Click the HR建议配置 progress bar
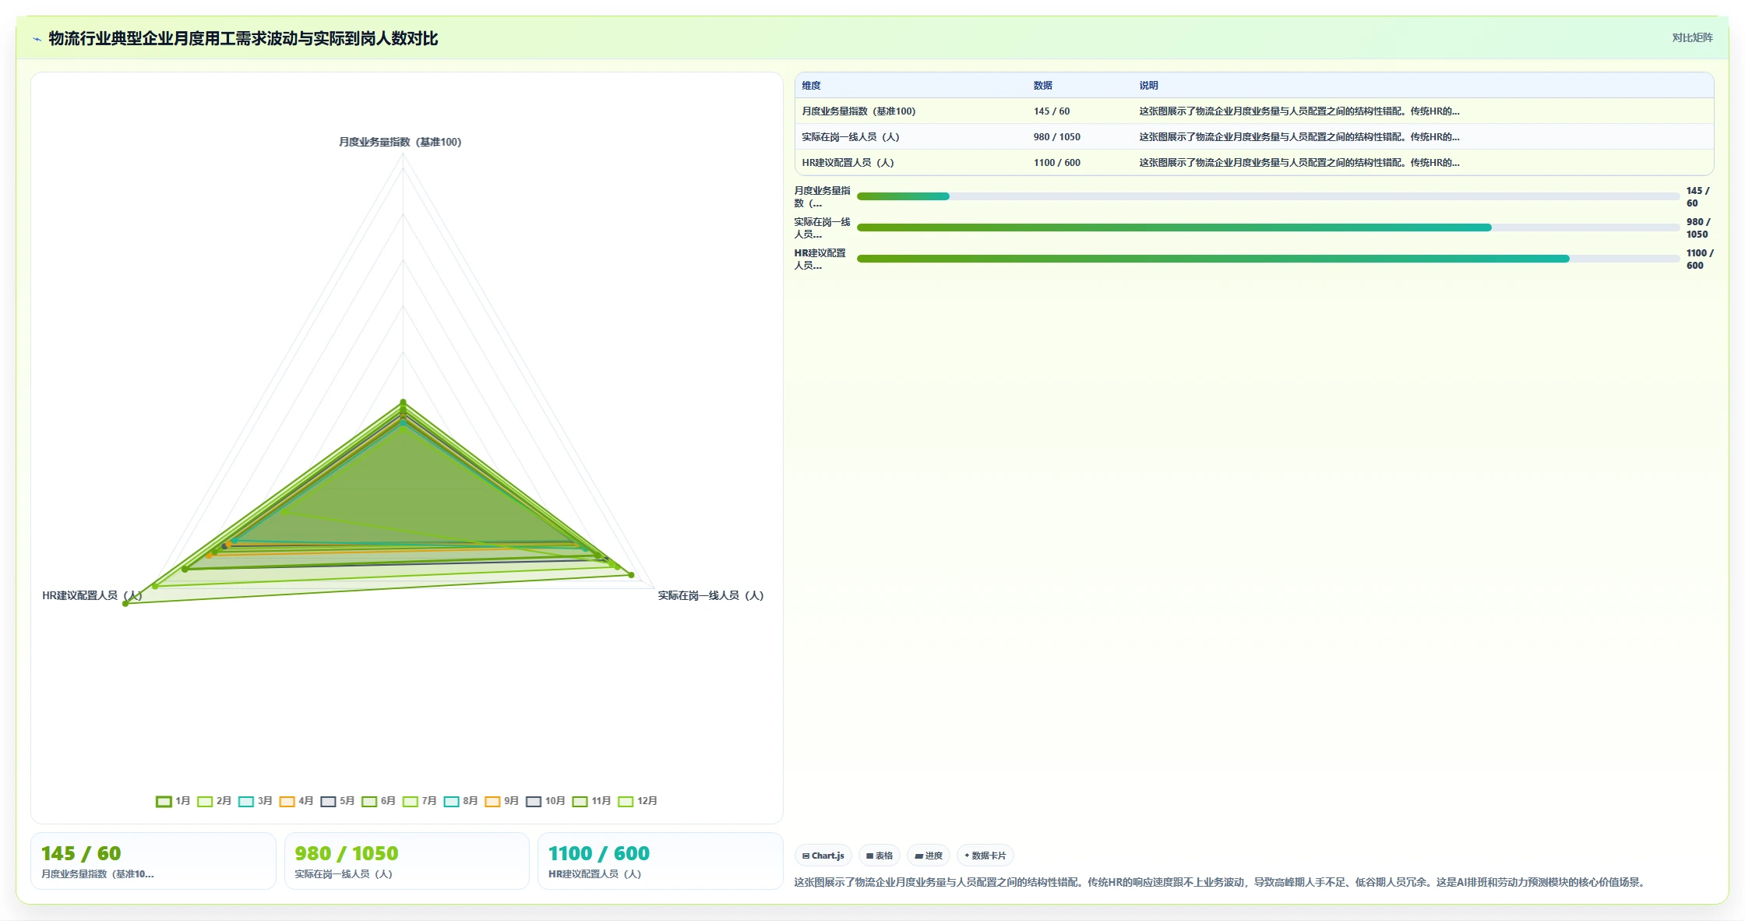 [1268, 259]
